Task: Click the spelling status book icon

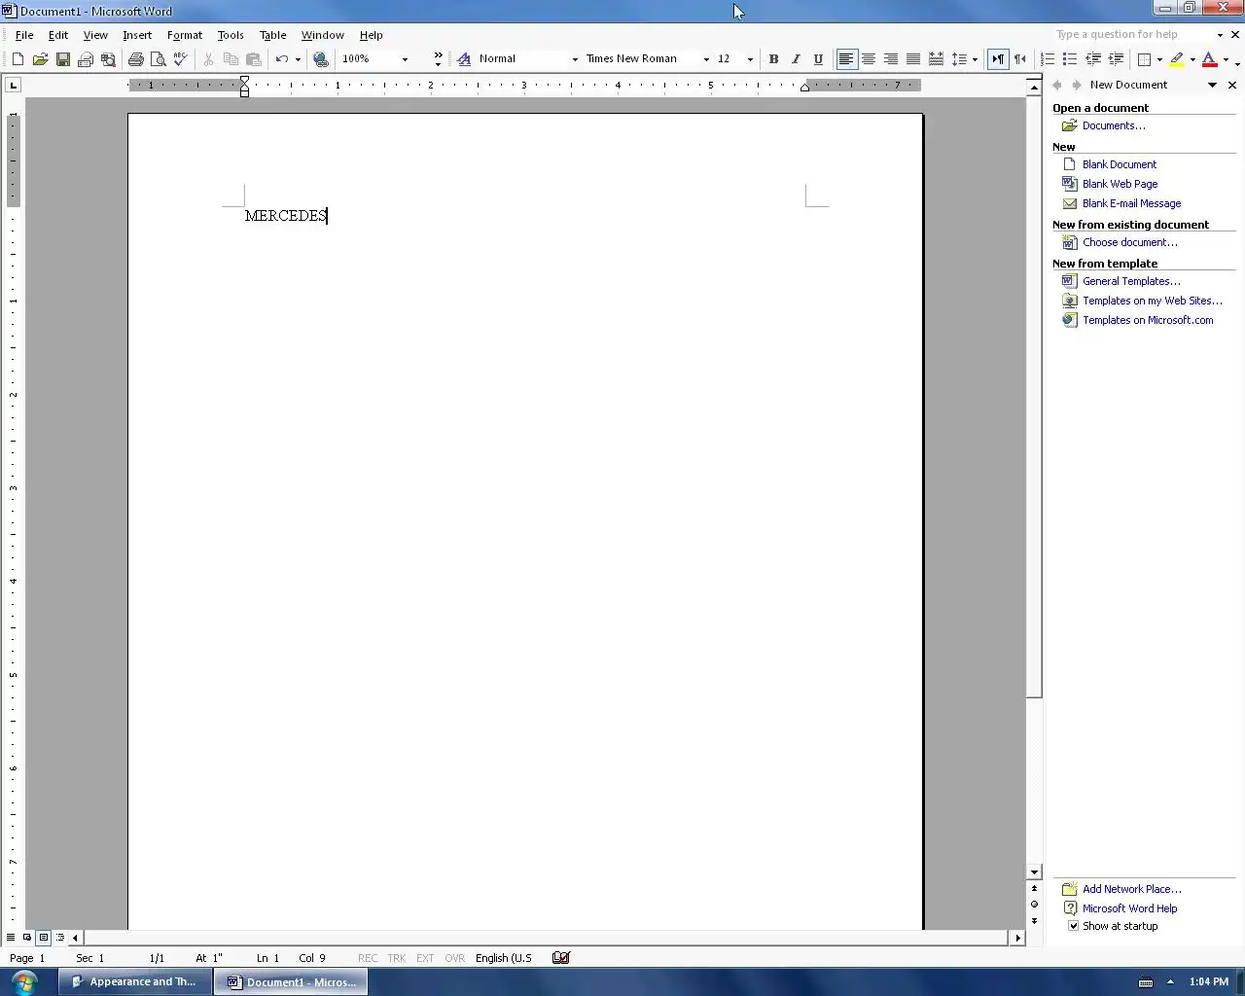Action: point(561,958)
